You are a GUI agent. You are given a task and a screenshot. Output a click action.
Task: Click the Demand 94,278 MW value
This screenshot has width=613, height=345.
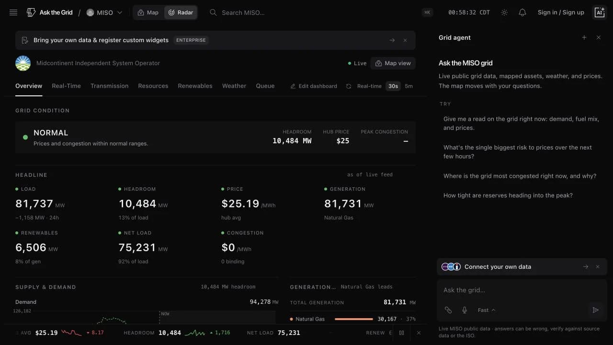[264, 302]
